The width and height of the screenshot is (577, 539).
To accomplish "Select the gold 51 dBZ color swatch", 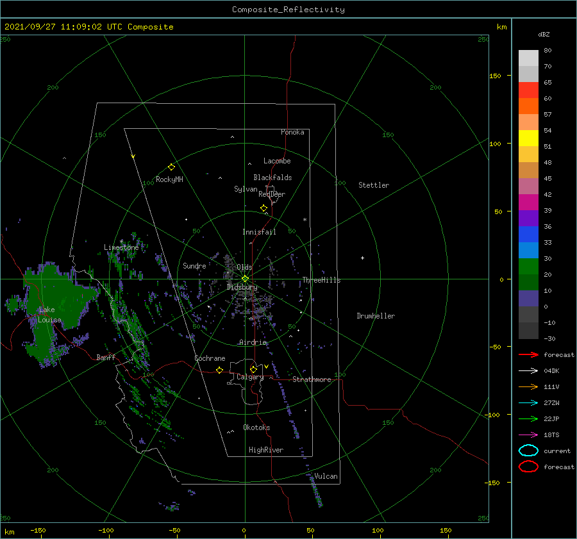I will pos(528,154).
